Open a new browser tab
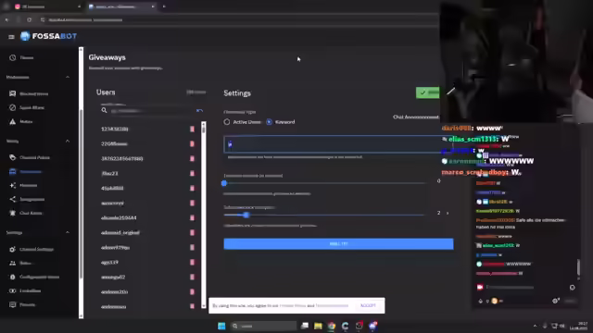593x333 pixels. (164, 6)
